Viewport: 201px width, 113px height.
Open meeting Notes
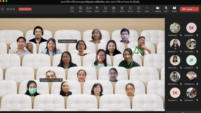click(x=122, y=9)
